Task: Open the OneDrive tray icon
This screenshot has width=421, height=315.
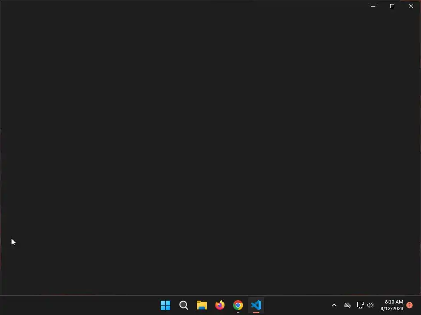Action: tap(347, 305)
